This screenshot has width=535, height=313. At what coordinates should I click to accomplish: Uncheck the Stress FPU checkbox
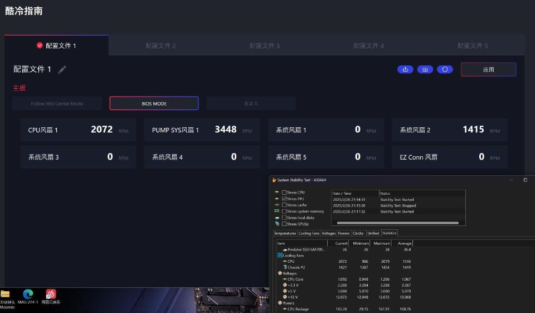284,199
